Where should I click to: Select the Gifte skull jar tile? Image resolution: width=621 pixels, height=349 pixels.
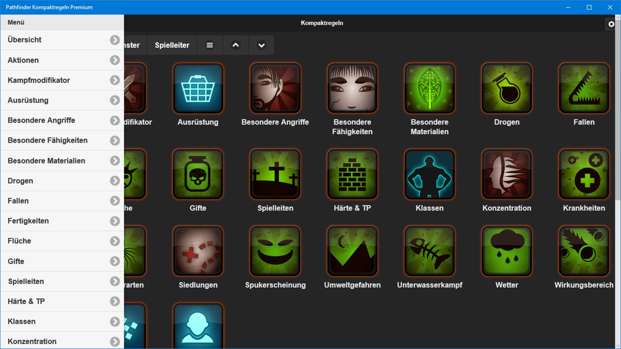tap(198, 174)
